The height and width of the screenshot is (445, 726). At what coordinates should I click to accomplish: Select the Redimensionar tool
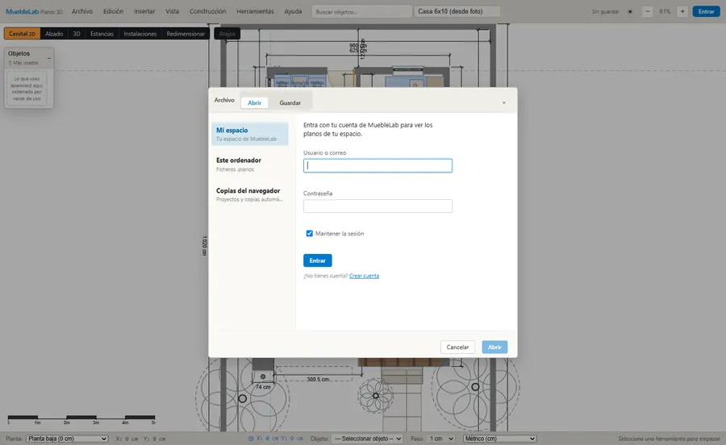(x=186, y=34)
